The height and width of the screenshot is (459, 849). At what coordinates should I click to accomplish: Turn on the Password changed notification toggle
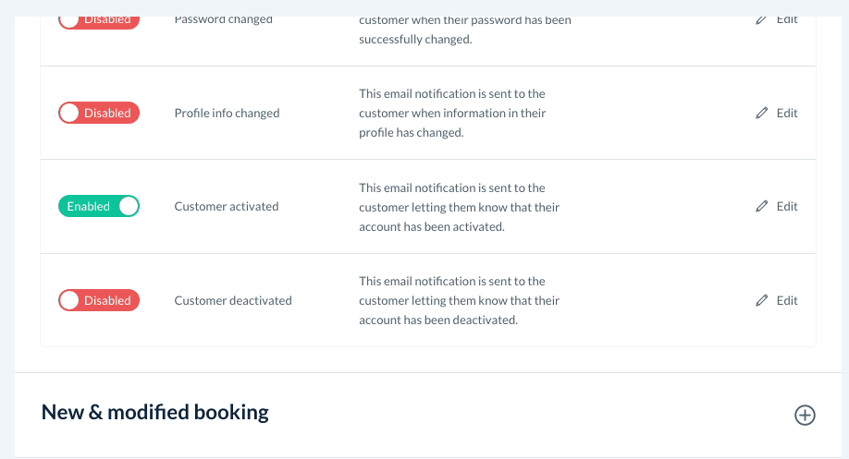99,19
